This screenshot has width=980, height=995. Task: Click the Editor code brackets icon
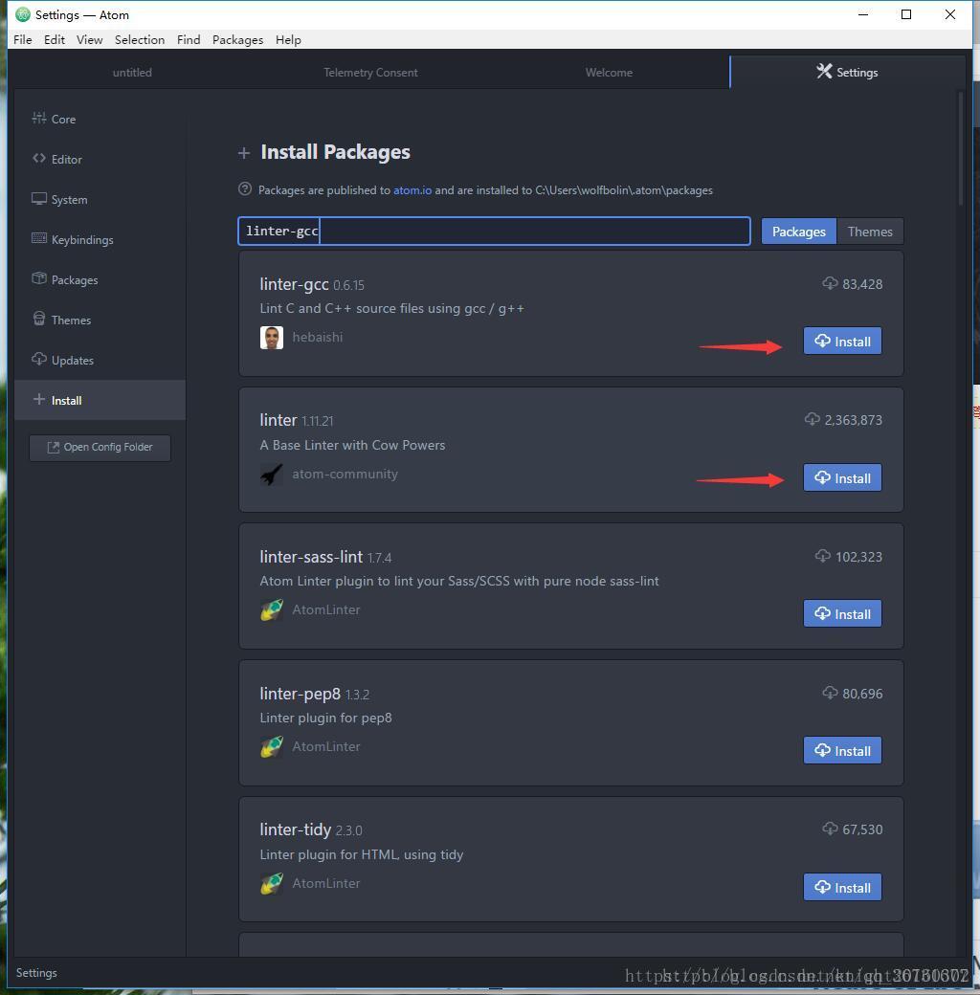point(39,158)
